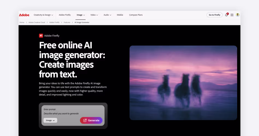Click the prompt description input field

[61, 113]
